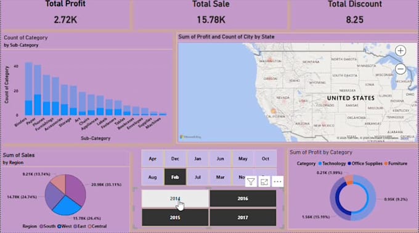This screenshot has height=233, width=419.
Task: Pick the Oct month tile
Action: click(266, 159)
